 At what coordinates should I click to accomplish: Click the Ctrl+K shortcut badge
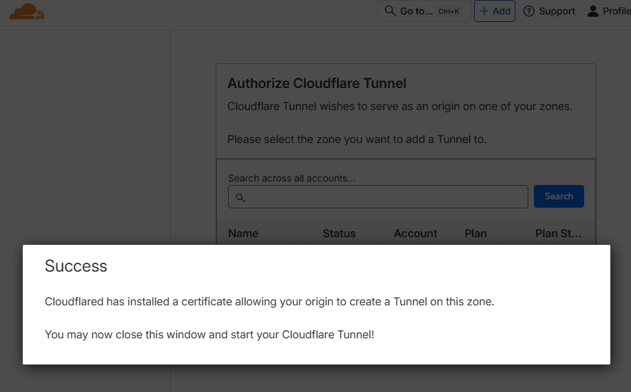point(449,11)
